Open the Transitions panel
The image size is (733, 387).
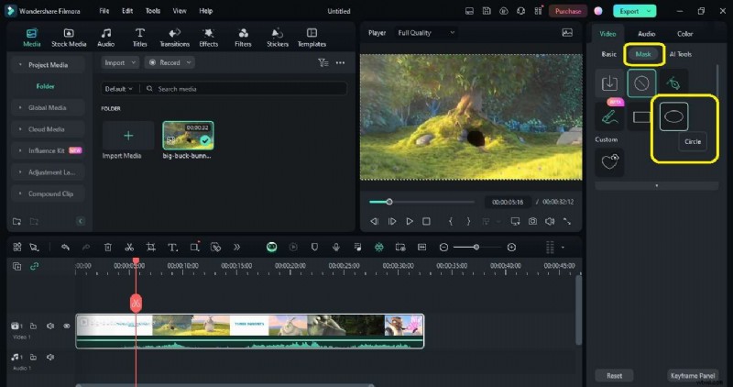pyautogui.click(x=174, y=37)
